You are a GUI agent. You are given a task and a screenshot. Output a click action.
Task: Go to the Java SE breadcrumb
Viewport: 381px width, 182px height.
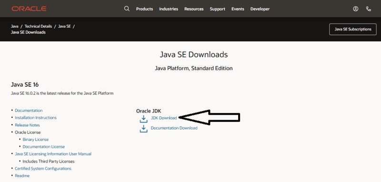[x=64, y=26]
